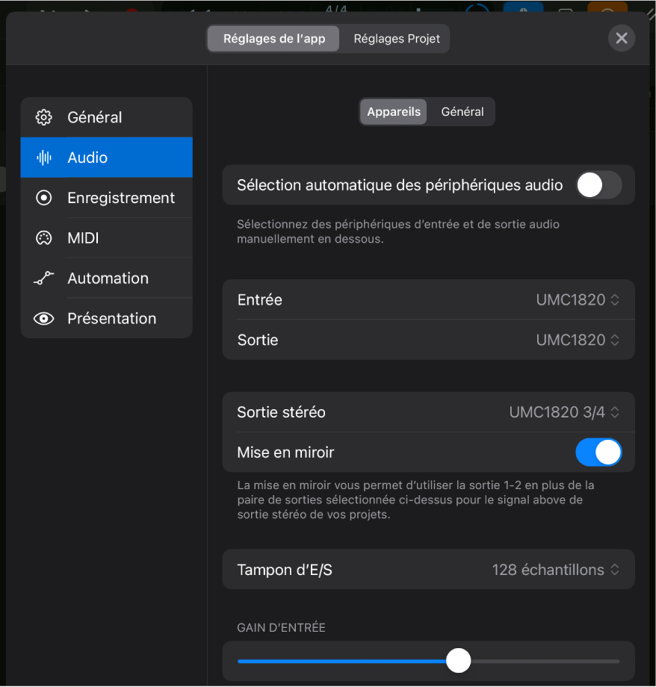Click the Présentation eye icon

[43, 318]
